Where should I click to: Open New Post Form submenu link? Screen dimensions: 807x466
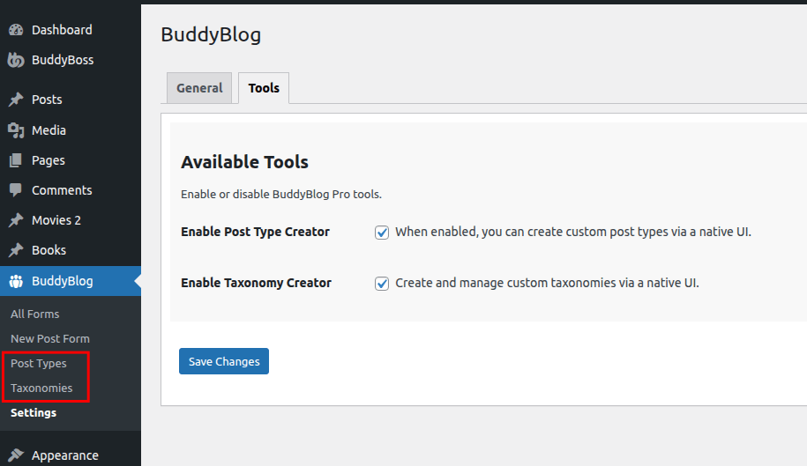(x=50, y=338)
